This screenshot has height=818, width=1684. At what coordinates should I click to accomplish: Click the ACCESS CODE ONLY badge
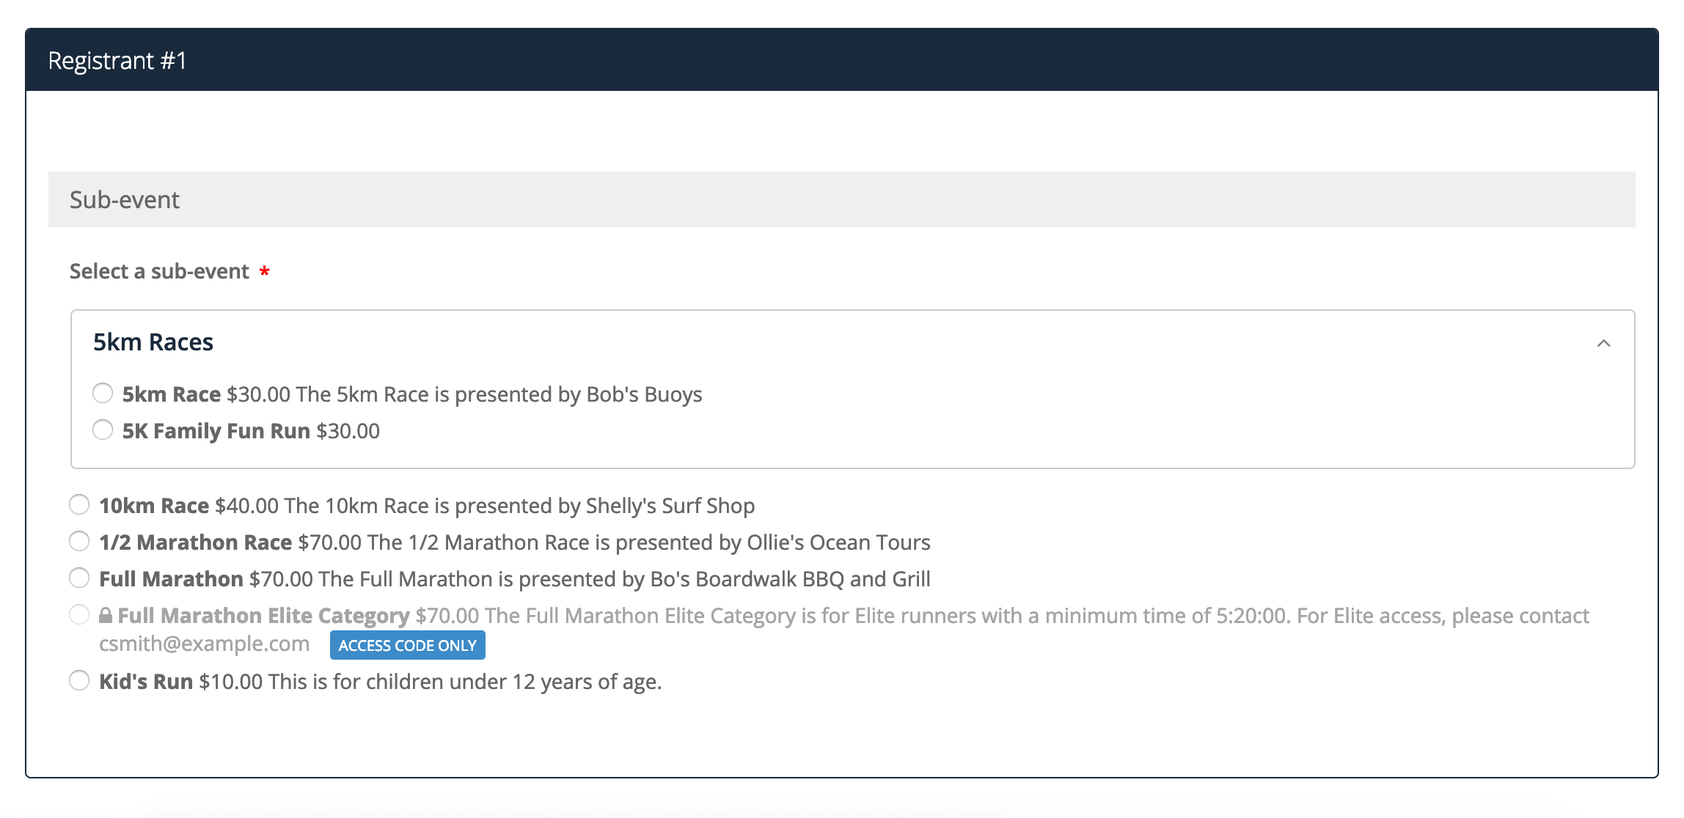pos(407,646)
